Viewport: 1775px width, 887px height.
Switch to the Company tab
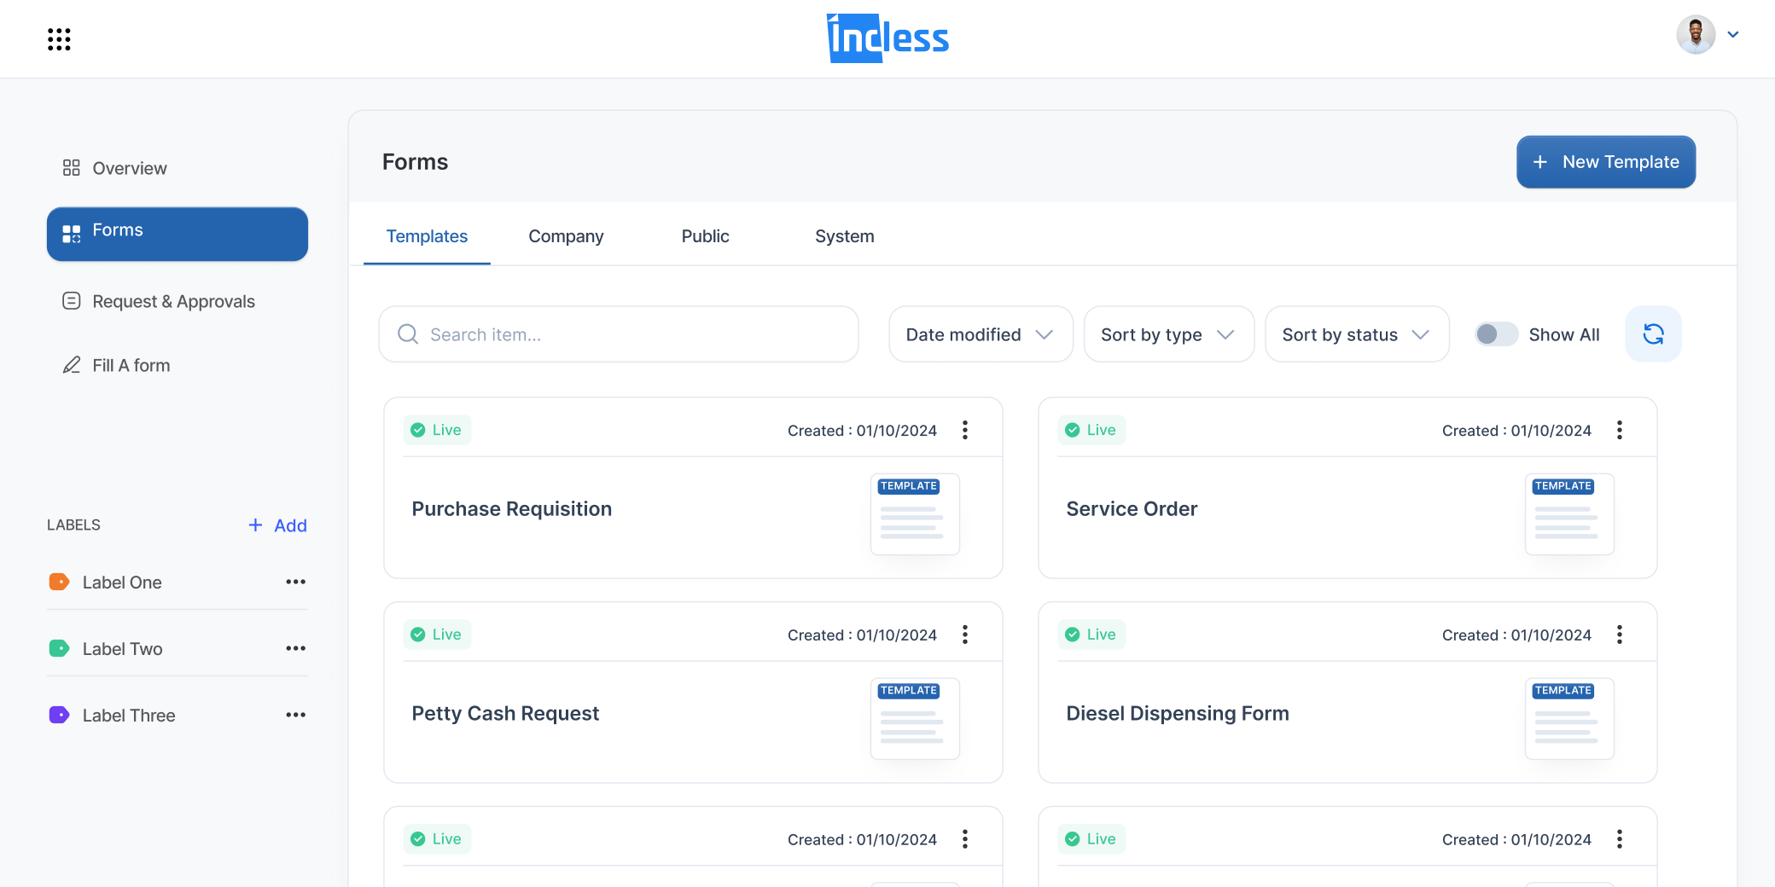pos(566,236)
